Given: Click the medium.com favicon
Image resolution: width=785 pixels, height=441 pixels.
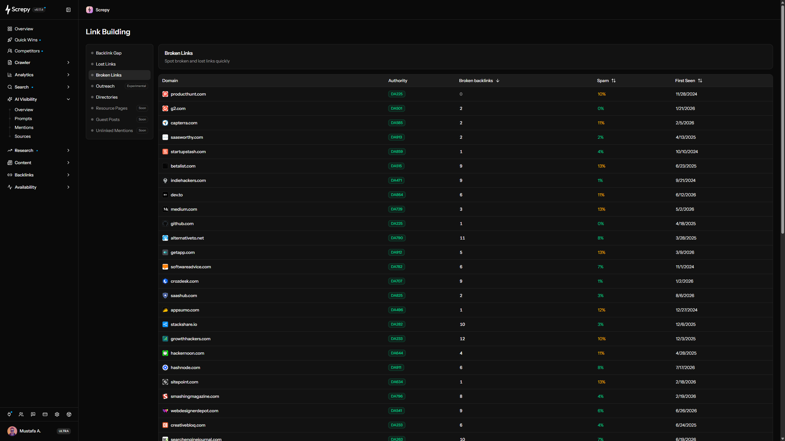Looking at the screenshot, I should [165, 209].
